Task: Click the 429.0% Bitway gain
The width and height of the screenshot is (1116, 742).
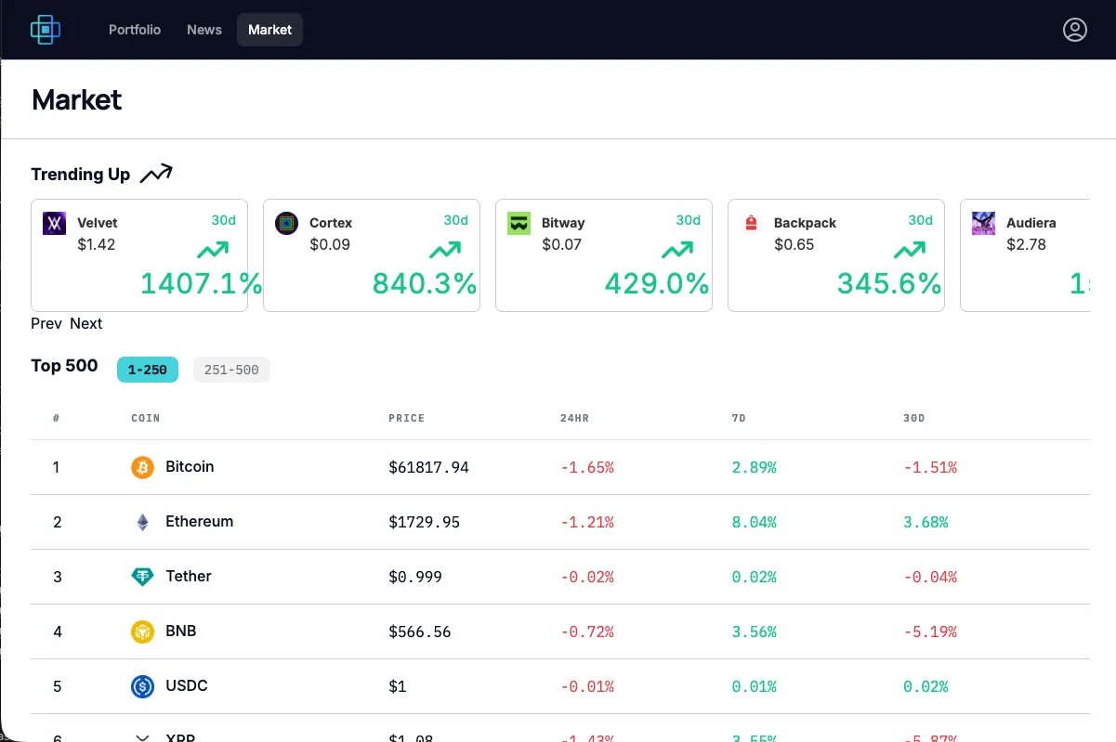Action: pos(657,283)
